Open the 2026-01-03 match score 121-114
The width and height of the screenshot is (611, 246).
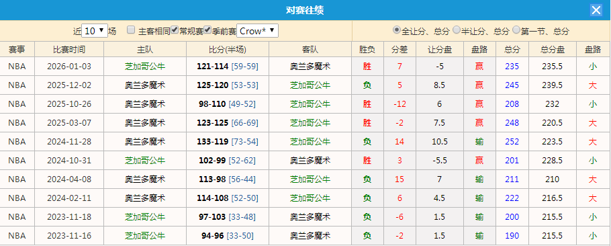coord(212,67)
